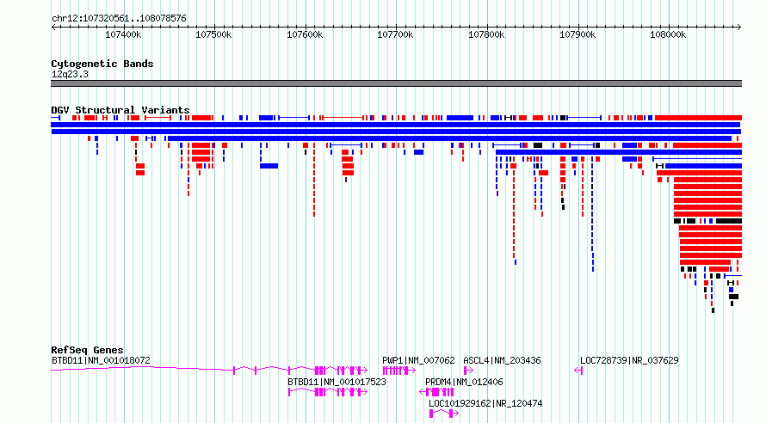766x423 pixels.
Task: Click the ASCL4 magenta gene model glyph
Action: [468, 371]
